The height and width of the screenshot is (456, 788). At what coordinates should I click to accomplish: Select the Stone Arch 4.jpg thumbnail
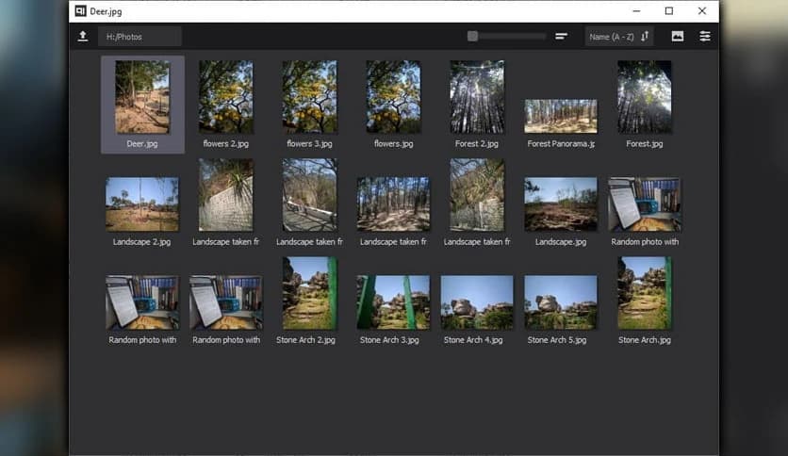coord(477,301)
